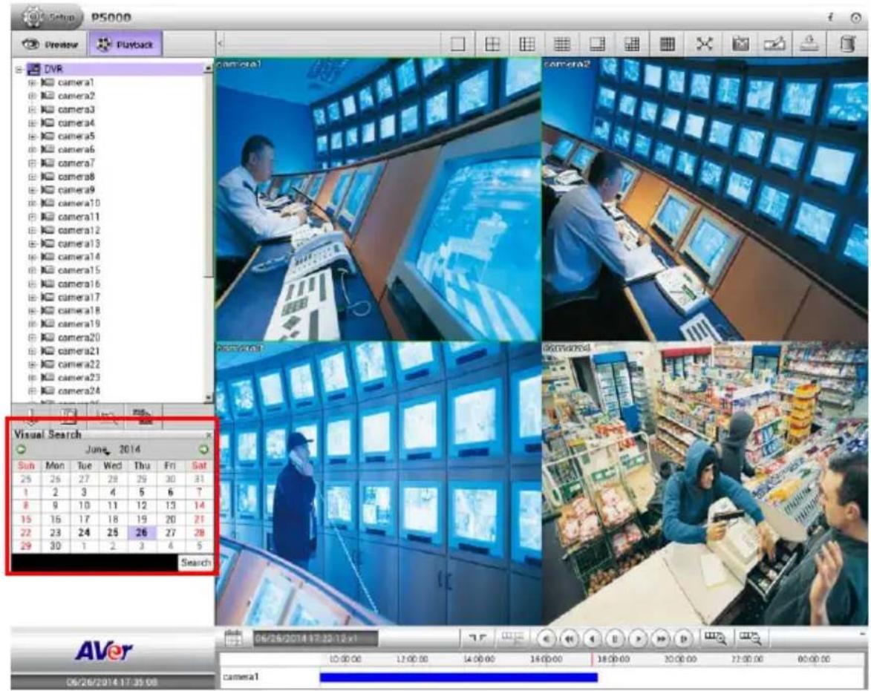Viewport: 871px width, 691px height.
Task: Select camera14 in the tree
Action: pos(79,257)
